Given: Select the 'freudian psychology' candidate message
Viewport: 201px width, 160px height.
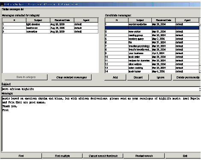Looking at the screenshot, I should tap(152, 46).
